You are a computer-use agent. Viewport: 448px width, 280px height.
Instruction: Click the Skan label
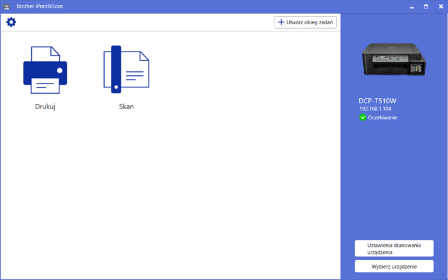[x=126, y=107]
